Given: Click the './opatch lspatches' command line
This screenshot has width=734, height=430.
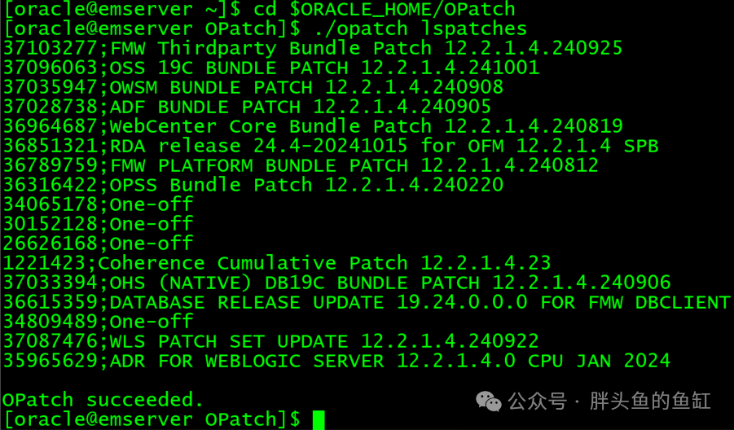Looking at the screenshot, I should [x=265, y=29].
